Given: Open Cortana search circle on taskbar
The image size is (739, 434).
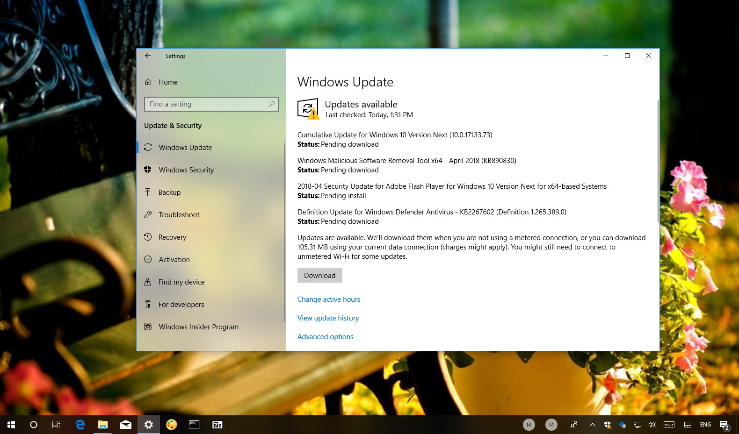Looking at the screenshot, I should 34,425.
